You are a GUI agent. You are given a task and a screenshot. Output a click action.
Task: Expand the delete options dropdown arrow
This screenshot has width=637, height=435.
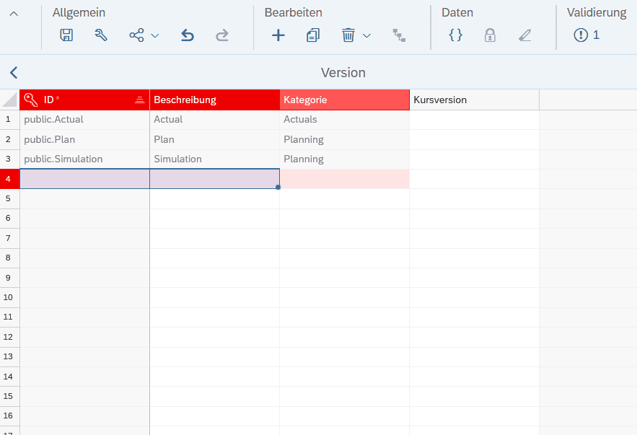point(367,35)
